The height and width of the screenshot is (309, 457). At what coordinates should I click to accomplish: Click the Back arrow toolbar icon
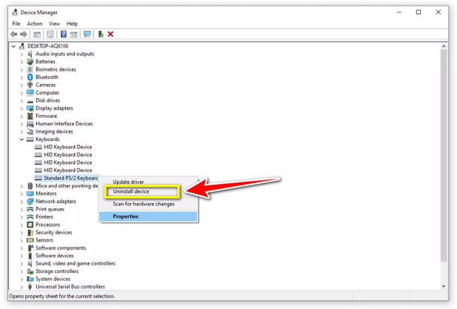click(x=14, y=34)
